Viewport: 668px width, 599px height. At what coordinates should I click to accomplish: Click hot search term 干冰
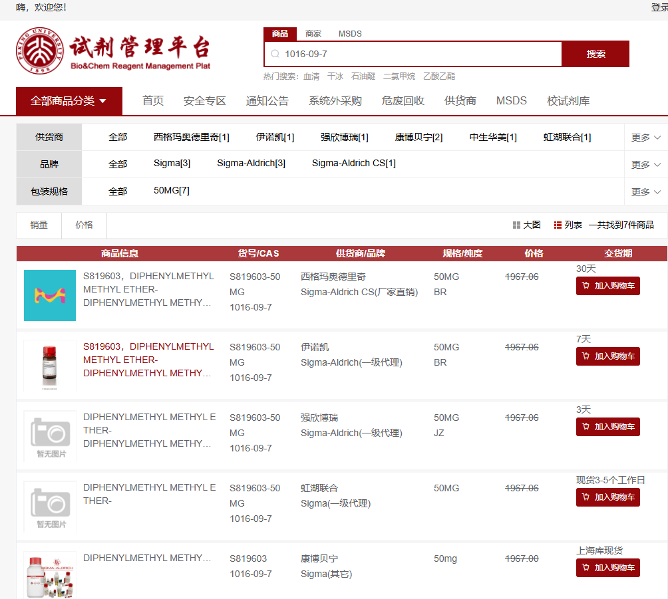point(335,76)
